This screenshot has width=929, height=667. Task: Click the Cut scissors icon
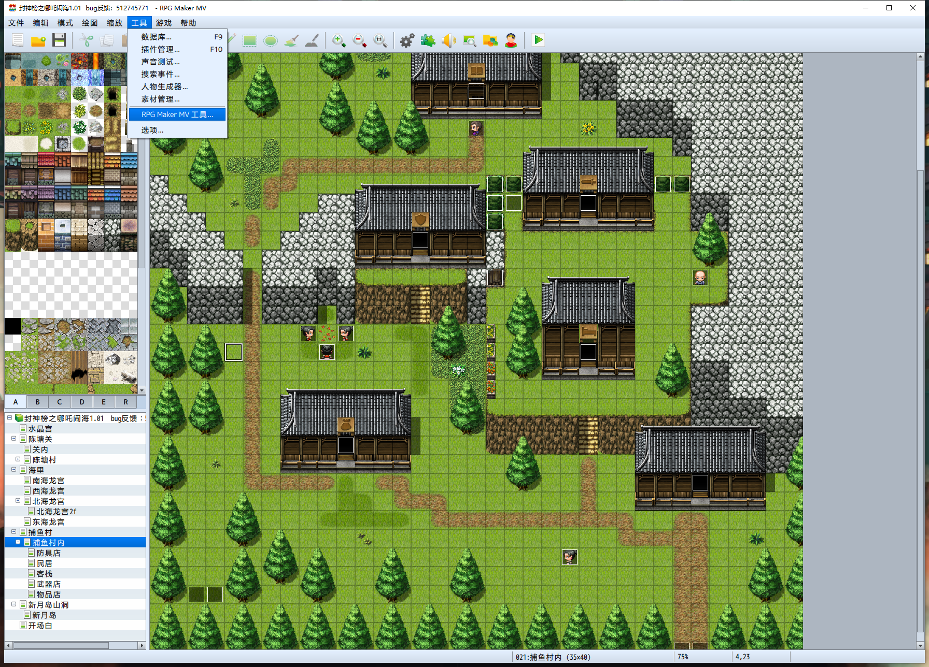tap(86, 40)
